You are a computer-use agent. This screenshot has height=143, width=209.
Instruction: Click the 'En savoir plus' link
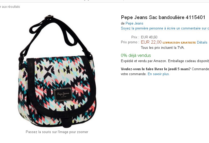[x=159, y=74]
